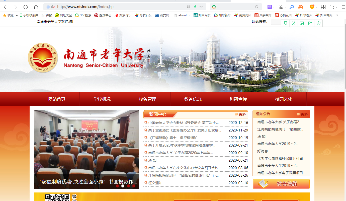Viewport: 346px width, 201px height.
Task: Open the 校长信箱 button
Action: tap(281, 184)
